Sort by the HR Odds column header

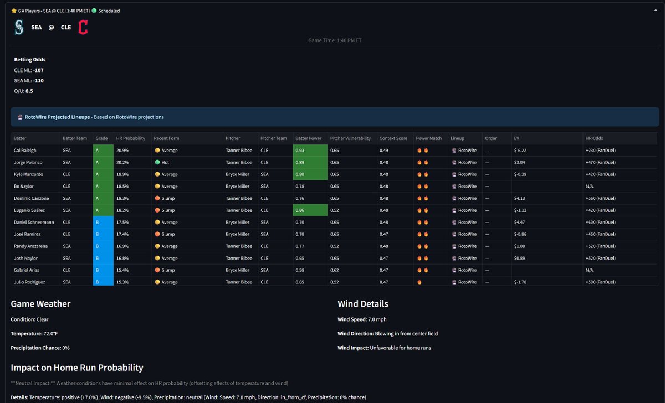(620, 138)
